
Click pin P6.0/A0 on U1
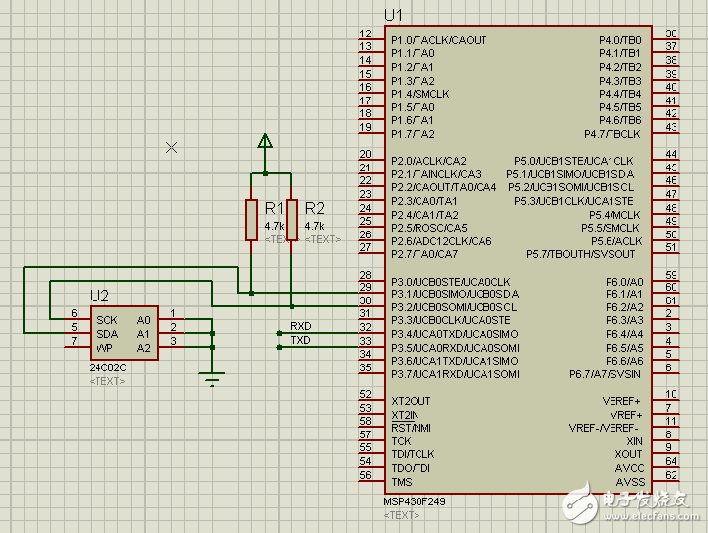click(624, 282)
